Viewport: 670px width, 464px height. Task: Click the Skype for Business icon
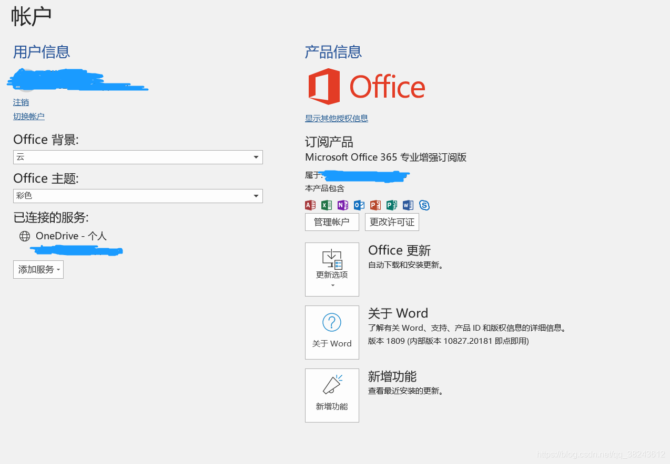pyautogui.click(x=424, y=205)
